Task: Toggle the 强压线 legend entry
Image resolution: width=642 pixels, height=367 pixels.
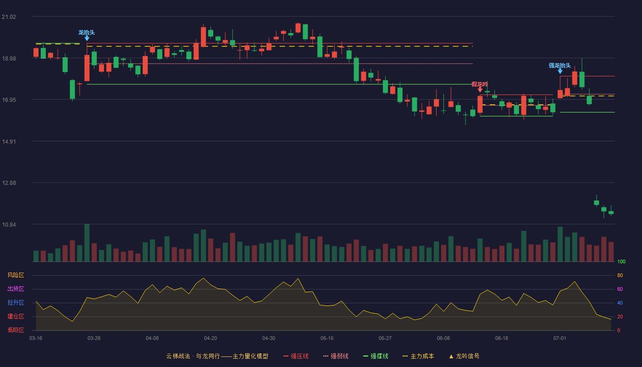Action: coord(296,356)
